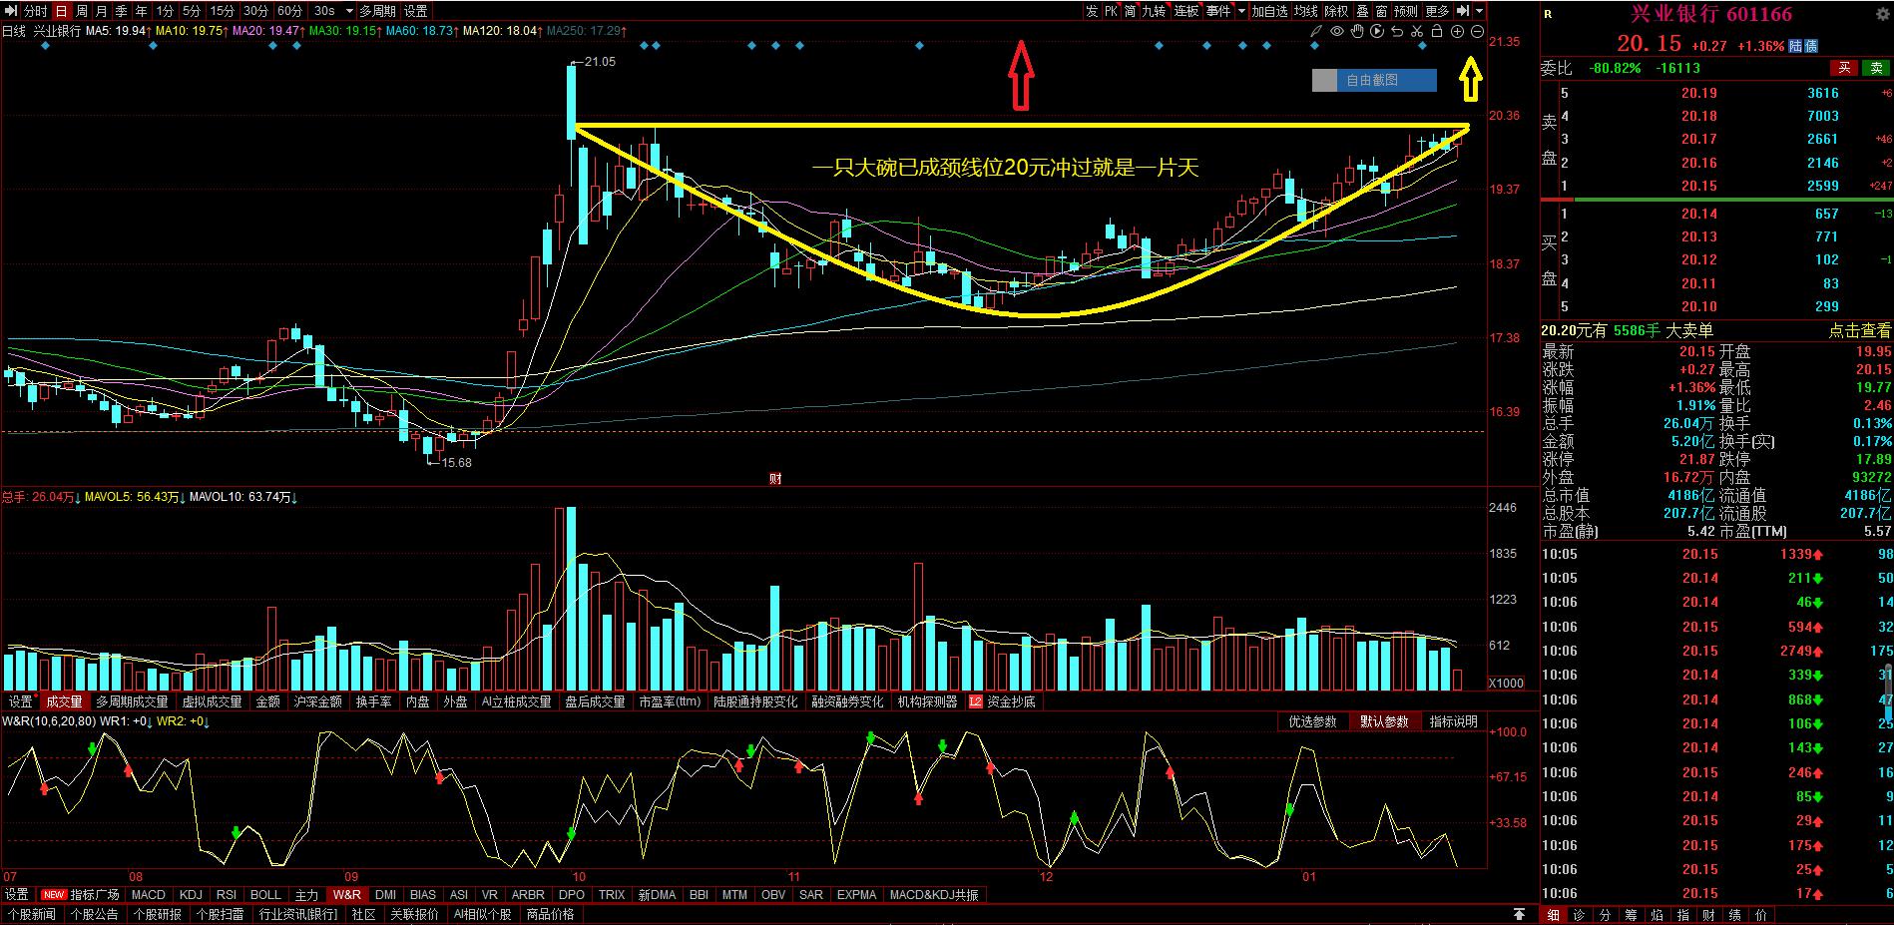This screenshot has width=1894, height=925.
Task: Click the R marker icon in the quote header
Action: point(1548,13)
